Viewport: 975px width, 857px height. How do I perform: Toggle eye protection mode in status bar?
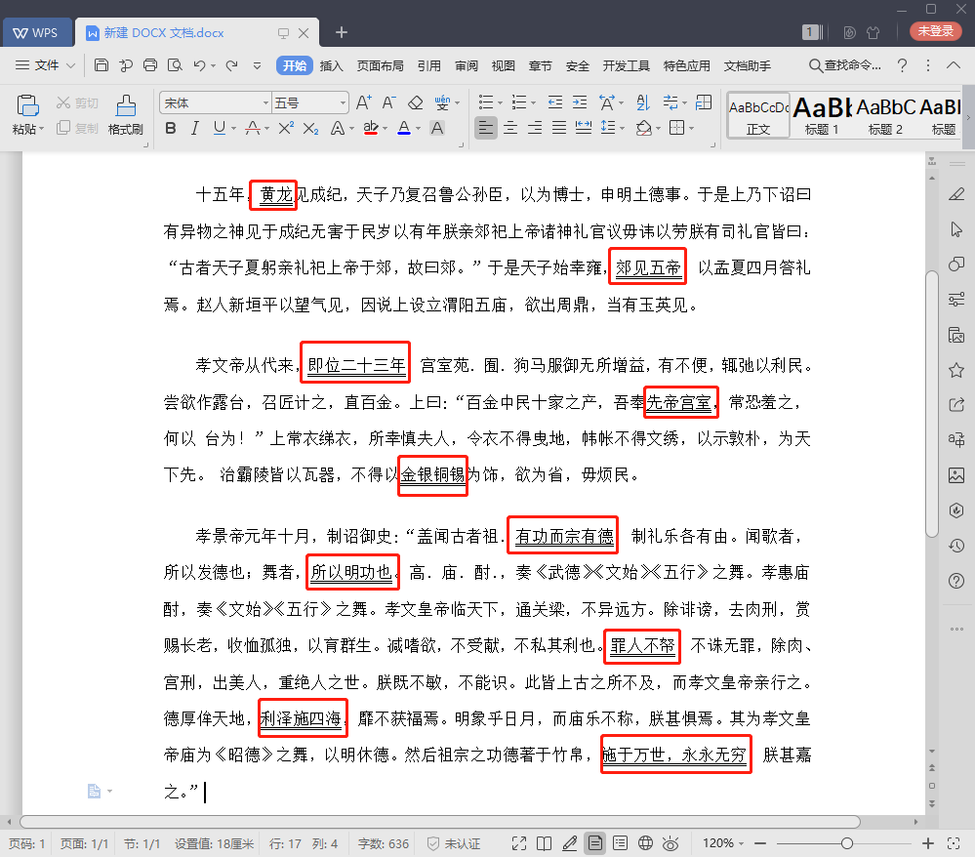click(x=670, y=842)
